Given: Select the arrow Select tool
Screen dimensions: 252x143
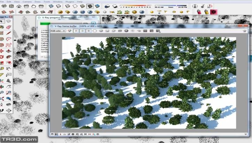Looking at the screenshot, I should 2,21.
